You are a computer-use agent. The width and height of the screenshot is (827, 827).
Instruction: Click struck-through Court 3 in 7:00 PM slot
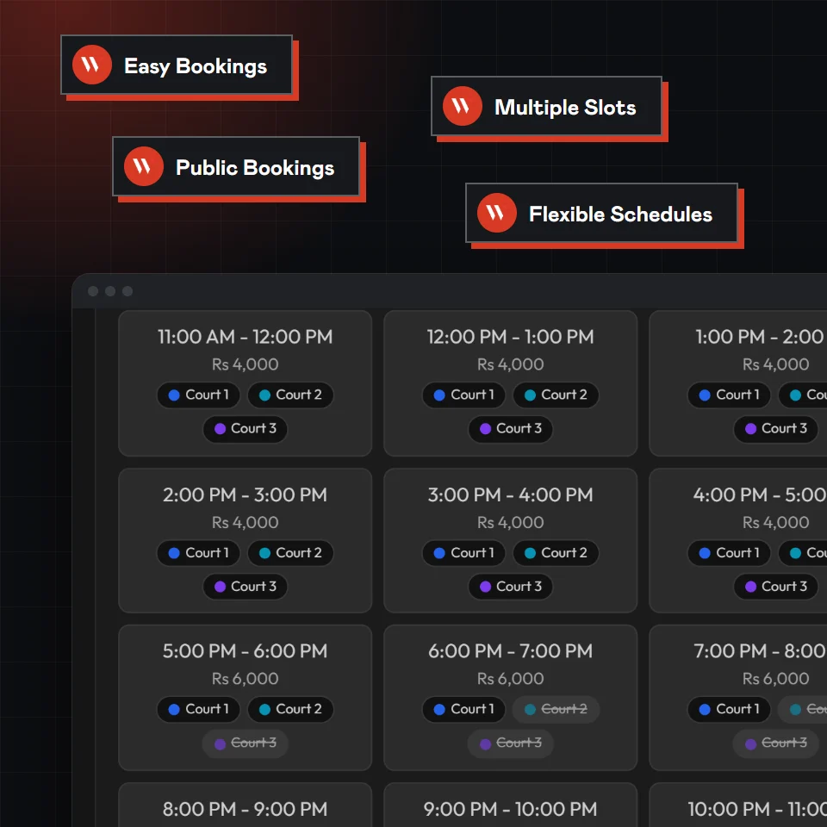click(776, 743)
